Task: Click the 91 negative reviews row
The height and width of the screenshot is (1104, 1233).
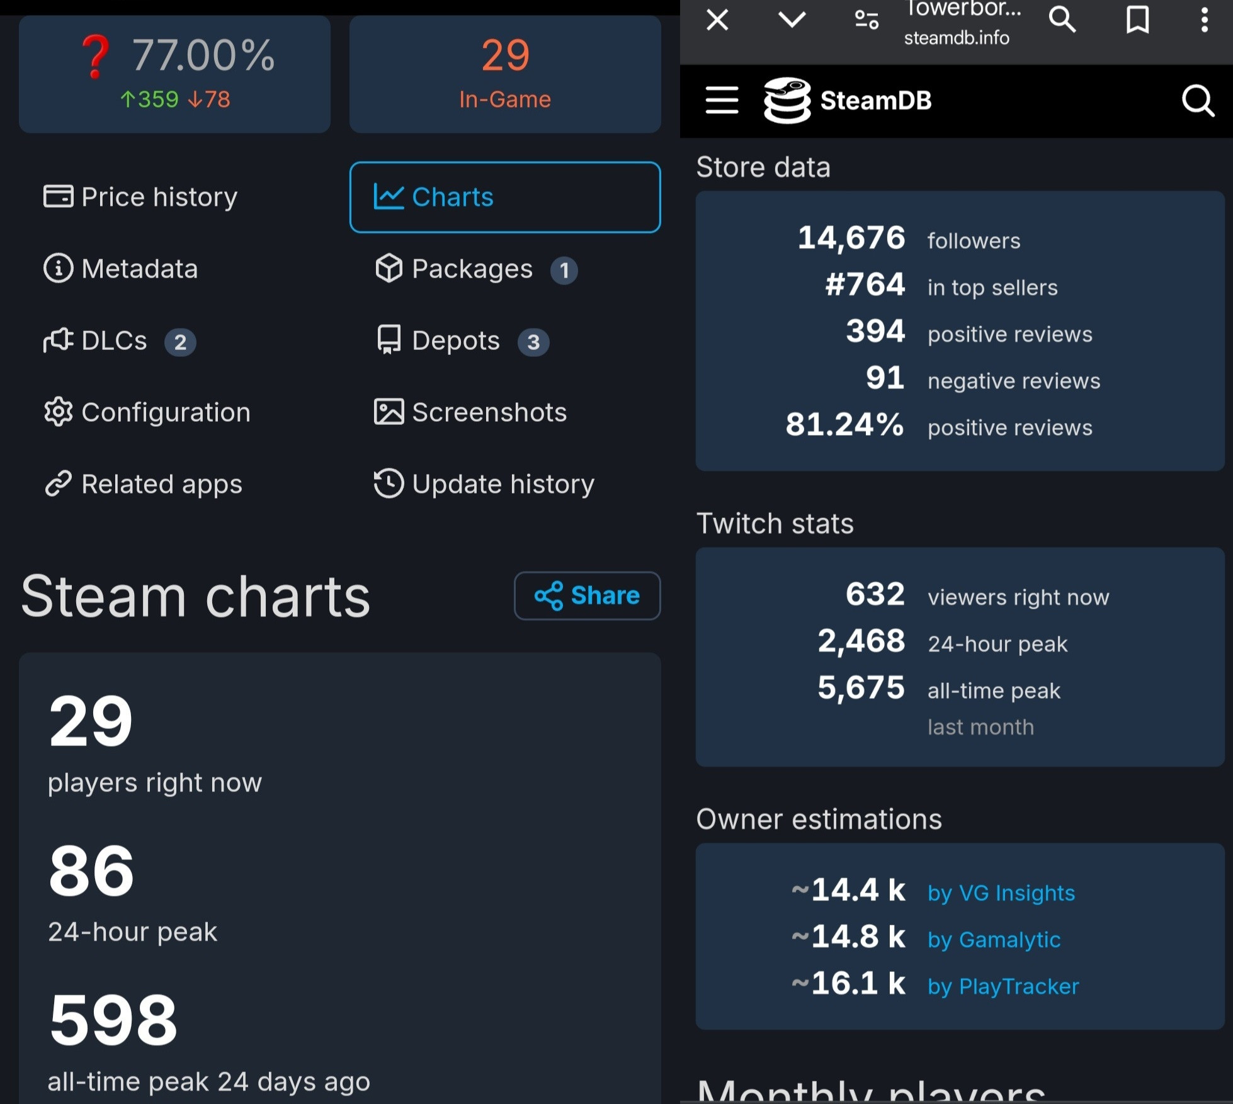Action: 982,379
